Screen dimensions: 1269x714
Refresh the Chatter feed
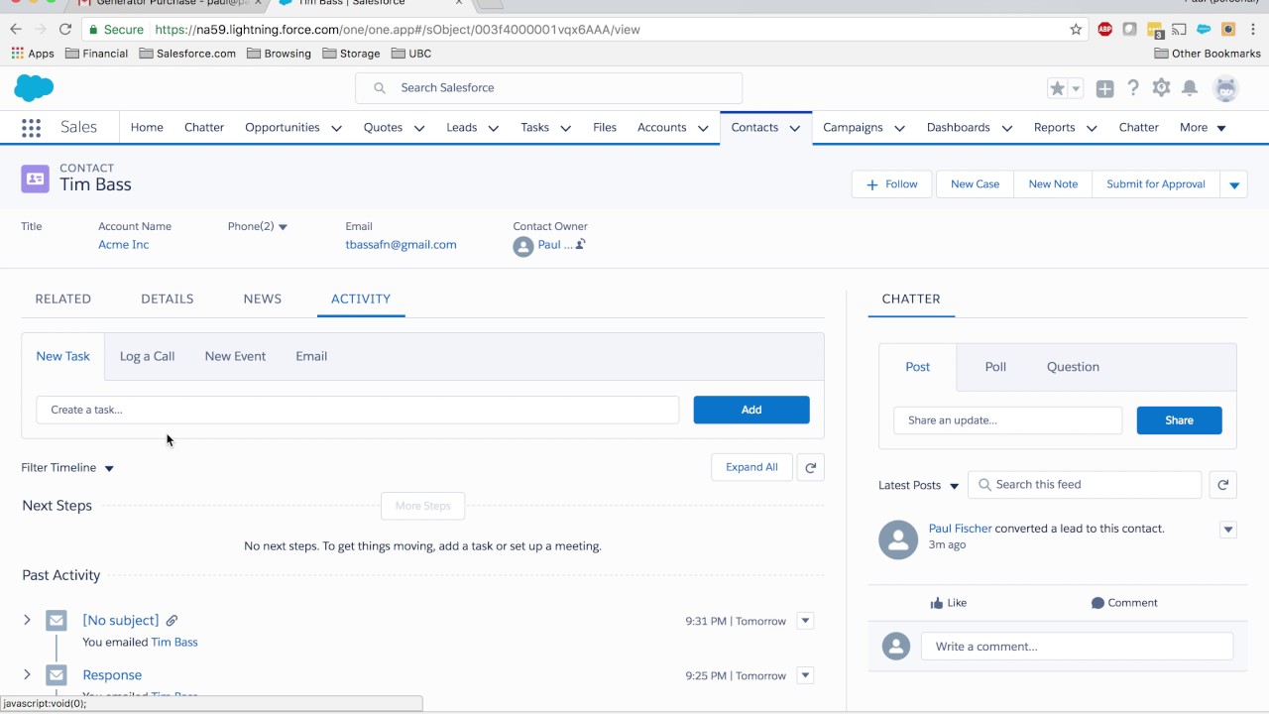(1222, 485)
